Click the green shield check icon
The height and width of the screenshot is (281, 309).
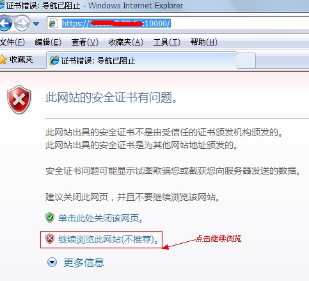point(50,217)
